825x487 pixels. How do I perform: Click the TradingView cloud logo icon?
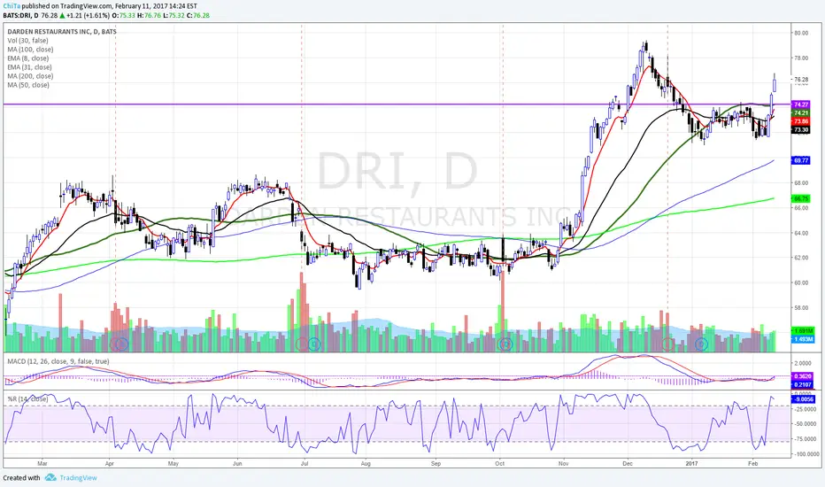tap(50, 477)
